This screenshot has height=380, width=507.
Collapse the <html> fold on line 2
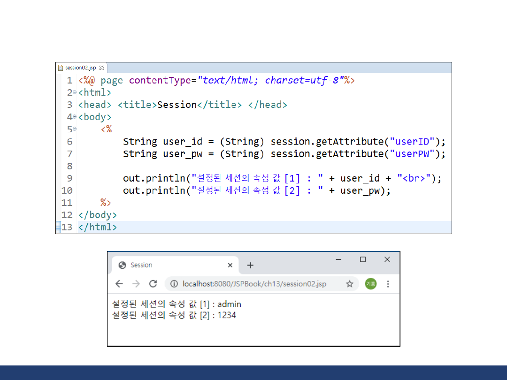(75, 92)
